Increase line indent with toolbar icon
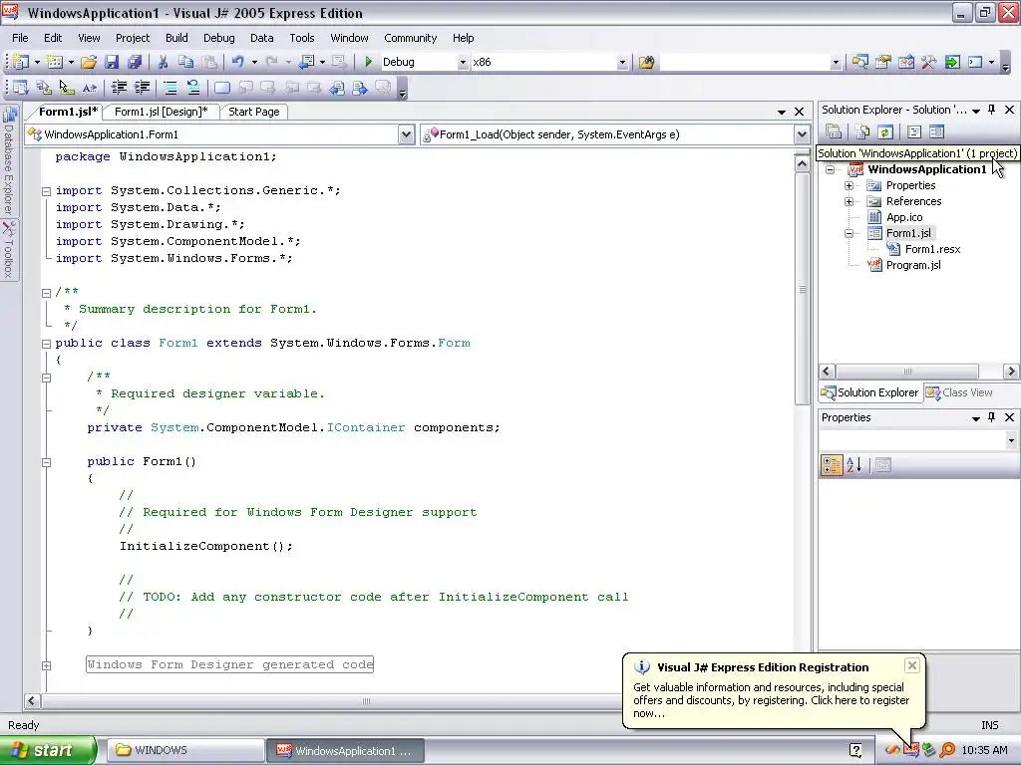 142,88
